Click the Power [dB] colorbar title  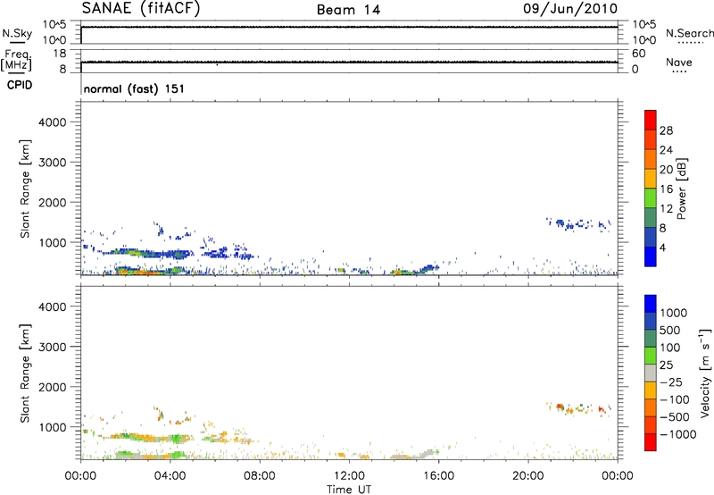(x=681, y=189)
